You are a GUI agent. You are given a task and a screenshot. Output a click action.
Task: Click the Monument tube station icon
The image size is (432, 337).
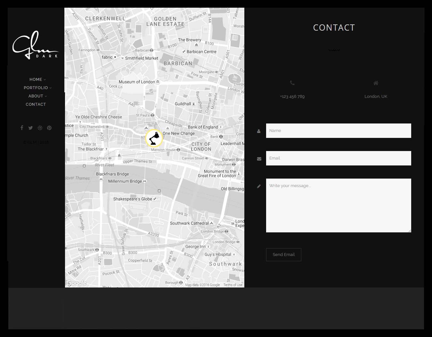[x=234, y=165]
